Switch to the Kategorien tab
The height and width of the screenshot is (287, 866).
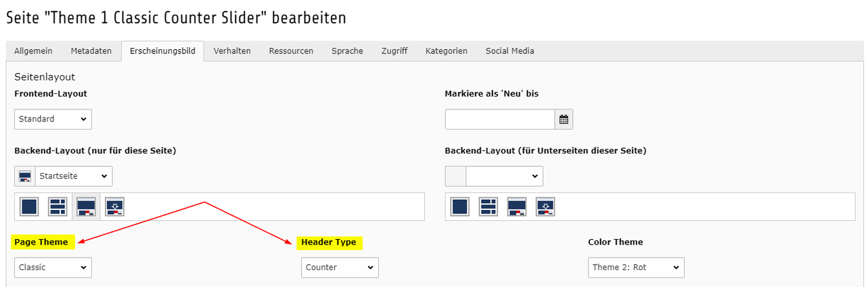pyautogui.click(x=446, y=51)
